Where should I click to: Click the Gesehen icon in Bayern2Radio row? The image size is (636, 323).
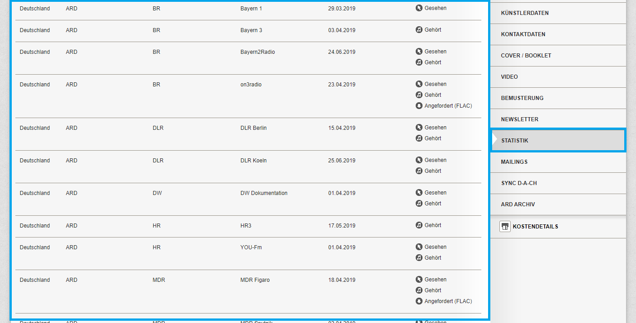419,52
